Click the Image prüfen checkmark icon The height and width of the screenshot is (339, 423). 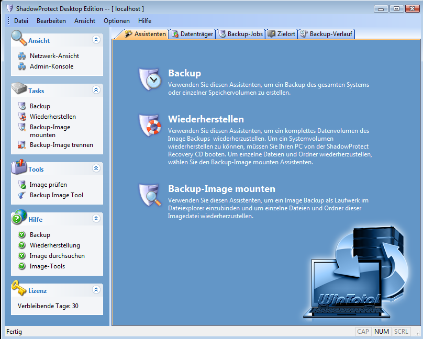point(22,185)
